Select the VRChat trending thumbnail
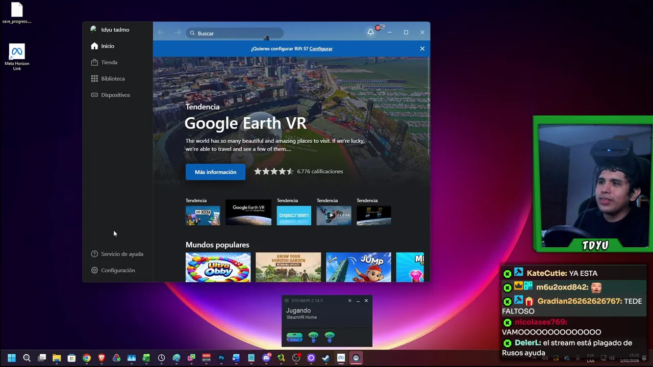This screenshot has width=653, height=367. (x=203, y=216)
